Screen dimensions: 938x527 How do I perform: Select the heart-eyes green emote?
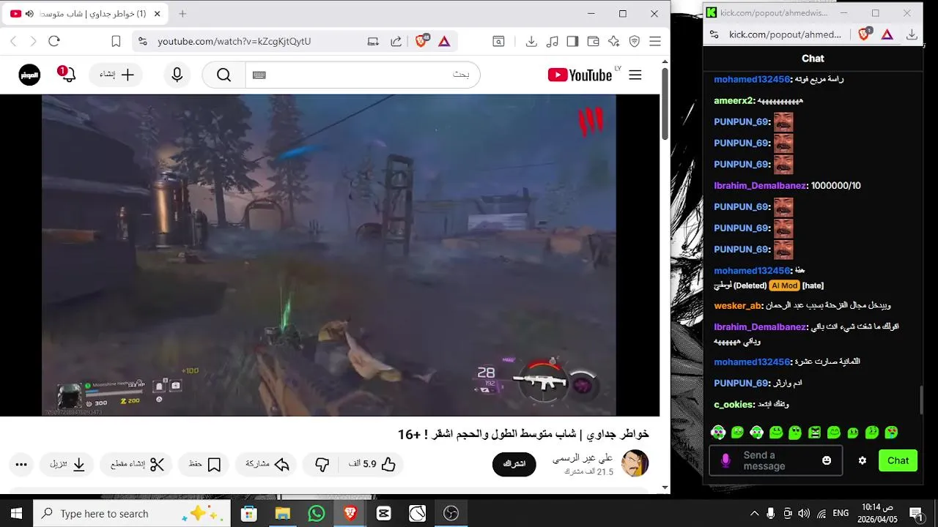891,433
